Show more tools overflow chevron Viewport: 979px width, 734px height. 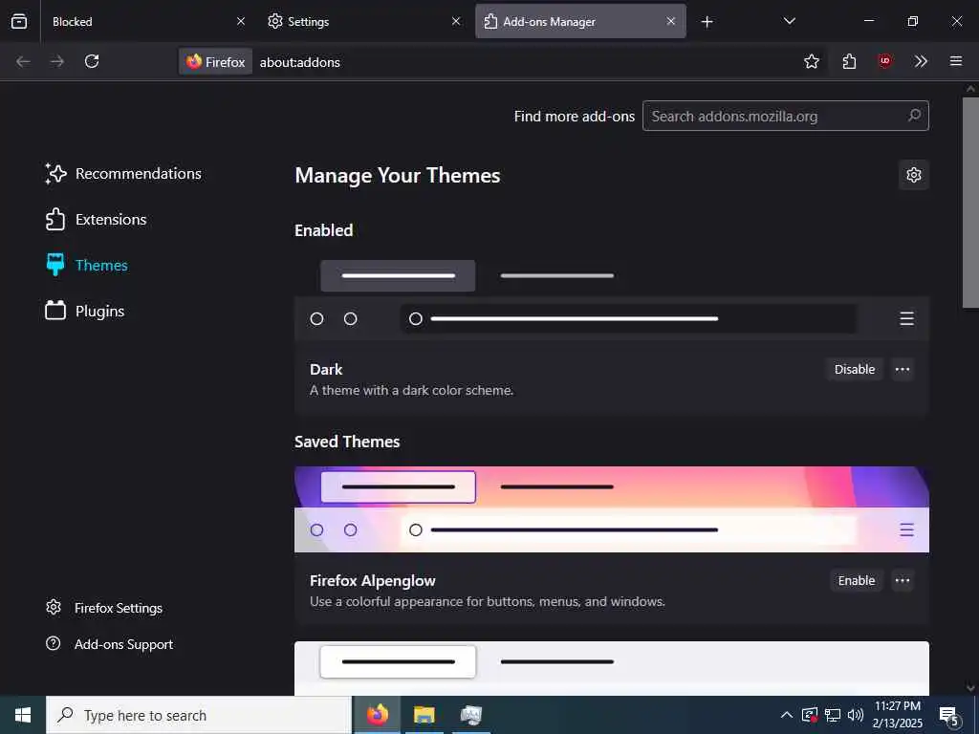pos(921,61)
